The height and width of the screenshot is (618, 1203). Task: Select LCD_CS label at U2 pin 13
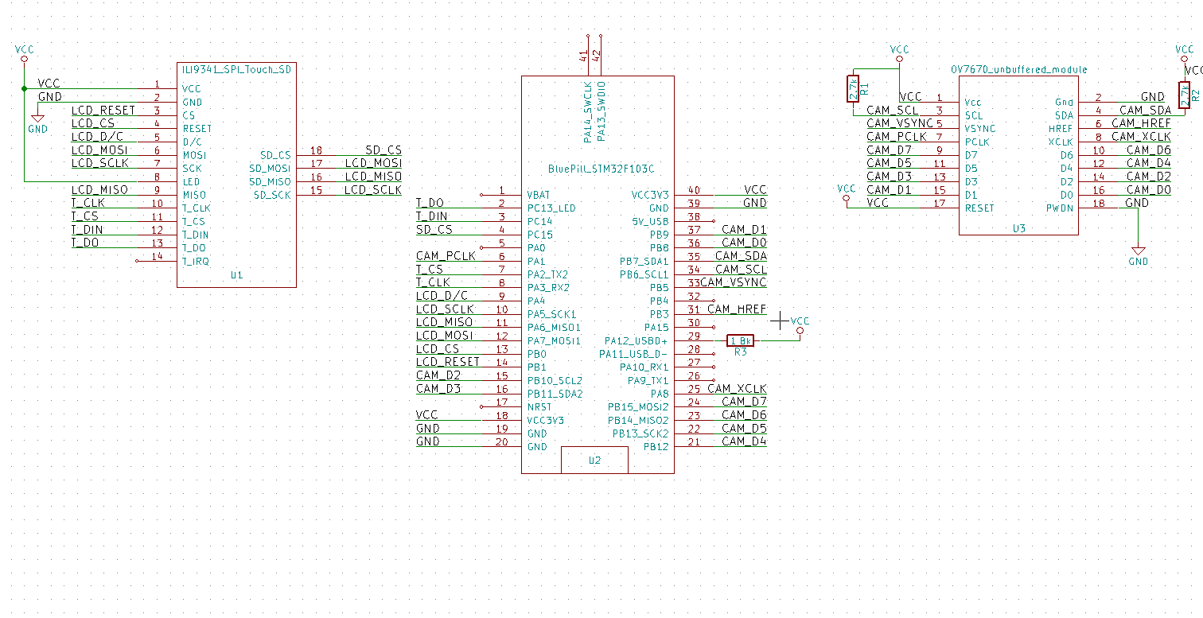[438, 349]
